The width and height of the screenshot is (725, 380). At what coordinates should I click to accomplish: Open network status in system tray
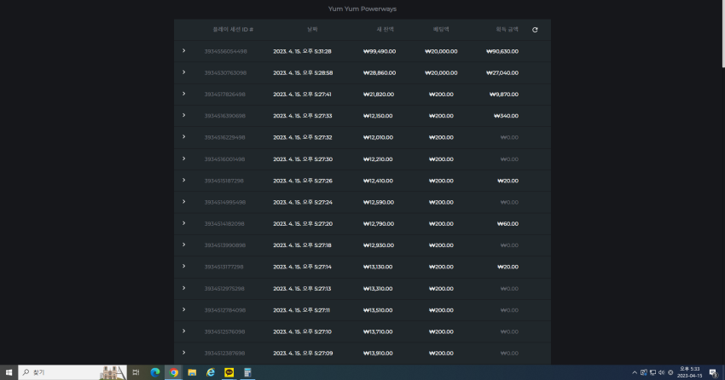[652, 372]
